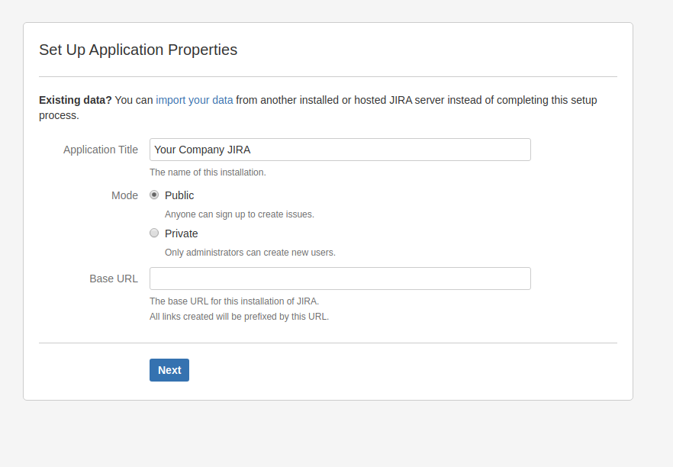Click 'The name of this installation.' hint

[208, 172]
